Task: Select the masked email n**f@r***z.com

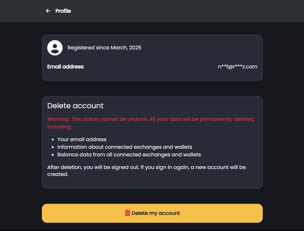Action: point(237,66)
